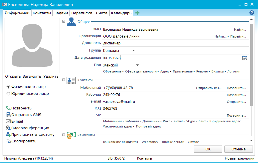Click the phone icon next to Позвонить
The image size is (258, 163).
pos(8,108)
